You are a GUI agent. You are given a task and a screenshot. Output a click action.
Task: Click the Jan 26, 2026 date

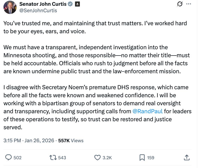[x=39, y=140]
